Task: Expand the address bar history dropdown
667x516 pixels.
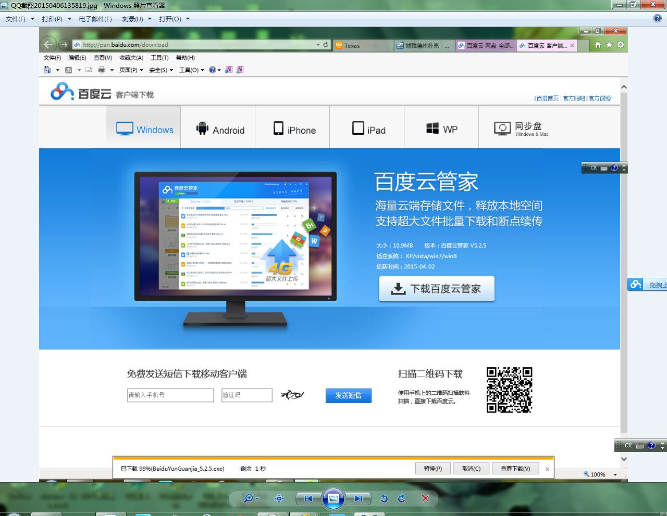Action: pyautogui.click(x=318, y=45)
